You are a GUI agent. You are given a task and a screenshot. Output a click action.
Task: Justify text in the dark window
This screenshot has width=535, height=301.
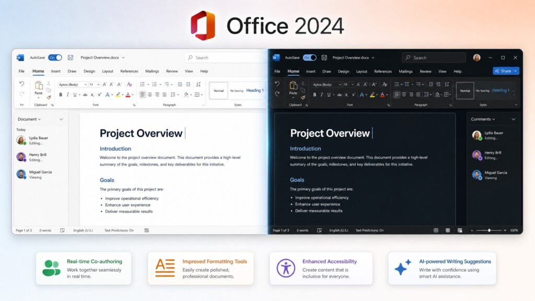click(418, 95)
